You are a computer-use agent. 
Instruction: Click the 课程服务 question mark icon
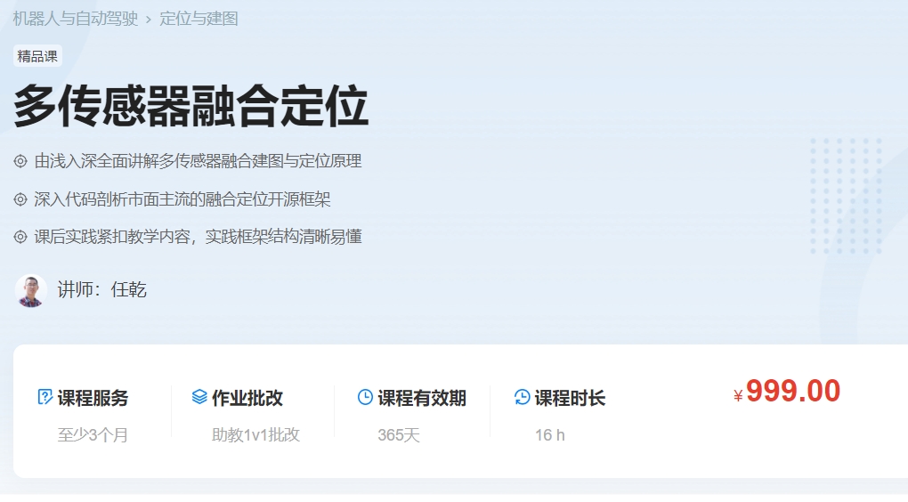pyautogui.click(x=45, y=397)
